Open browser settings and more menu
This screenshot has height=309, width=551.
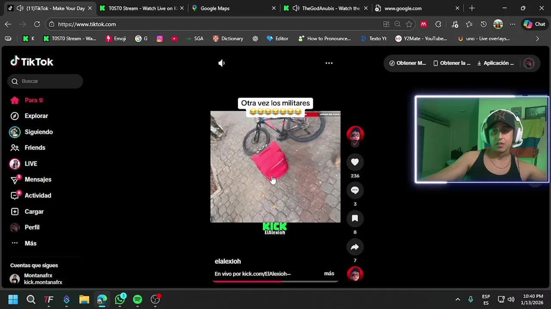pyautogui.click(x=512, y=24)
